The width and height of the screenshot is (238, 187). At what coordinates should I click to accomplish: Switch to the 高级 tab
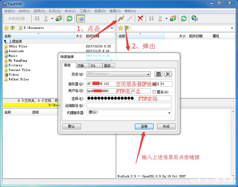[x=108, y=66]
